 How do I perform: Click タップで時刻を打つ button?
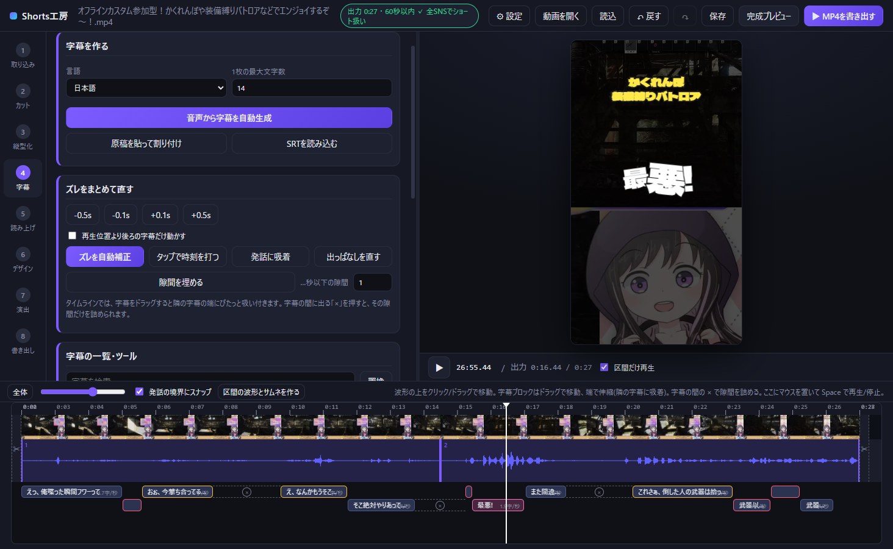[188, 257]
